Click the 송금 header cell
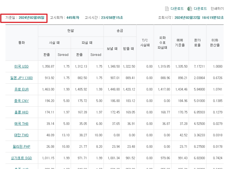Image resolution: width=228 pixels, height=169 pixels. 120,31
